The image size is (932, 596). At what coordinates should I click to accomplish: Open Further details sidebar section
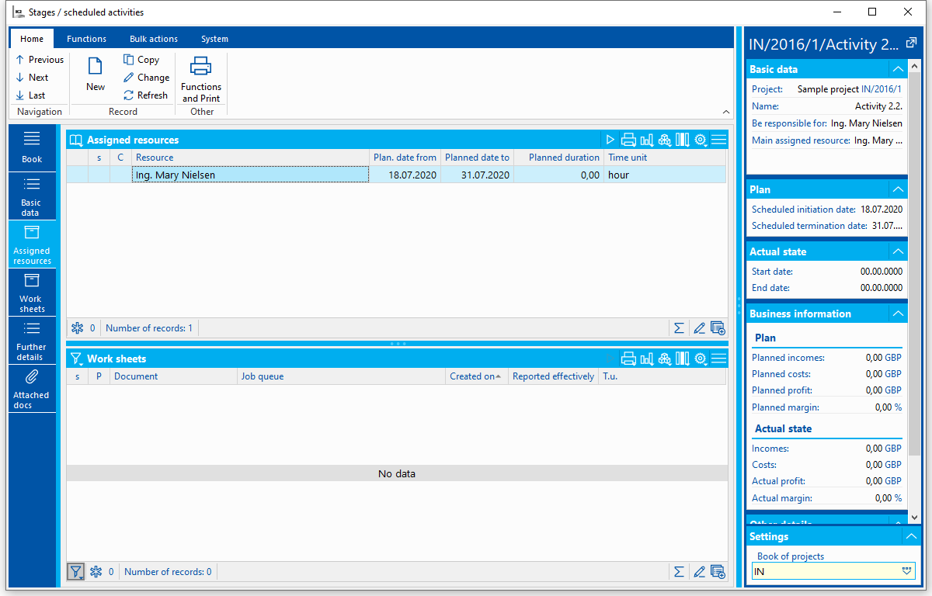coord(32,341)
